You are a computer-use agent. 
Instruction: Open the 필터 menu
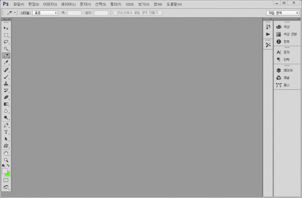click(x=116, y=4)
